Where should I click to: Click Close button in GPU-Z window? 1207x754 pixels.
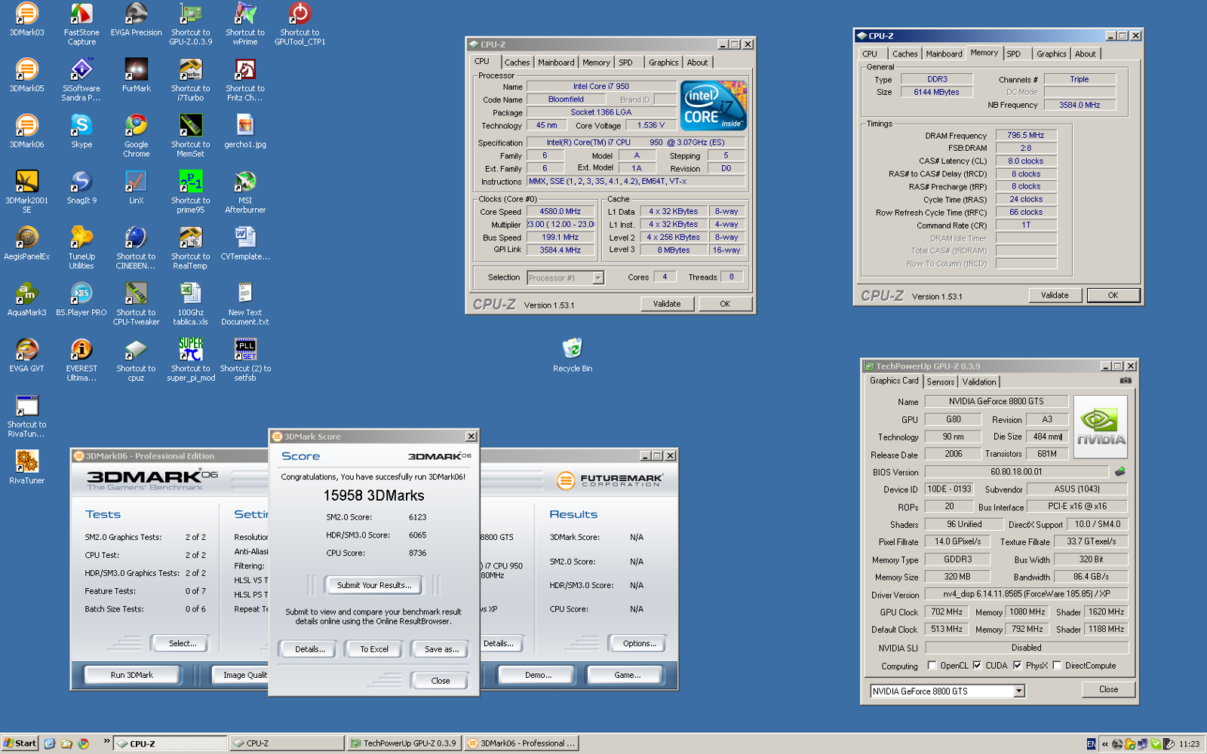pyautogui.click(x=1108, y=689)
